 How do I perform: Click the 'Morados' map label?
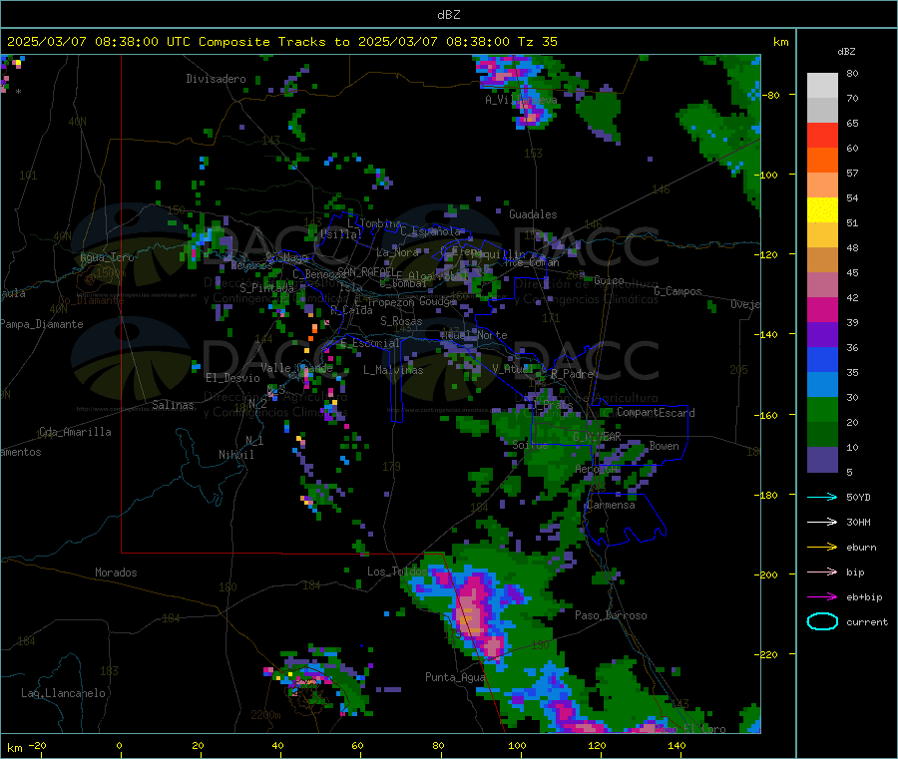coord(116,572)
